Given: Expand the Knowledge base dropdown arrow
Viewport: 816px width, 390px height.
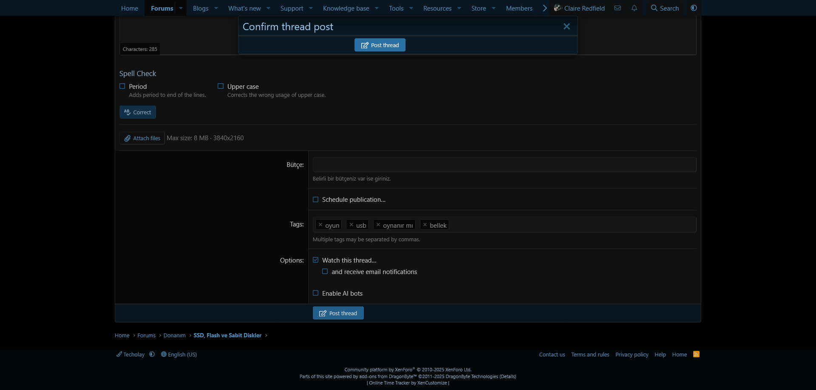Looking at the screenshot, I should coord(377,8).
